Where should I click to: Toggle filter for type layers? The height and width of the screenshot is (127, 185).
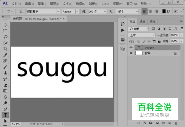coord(164,29)
